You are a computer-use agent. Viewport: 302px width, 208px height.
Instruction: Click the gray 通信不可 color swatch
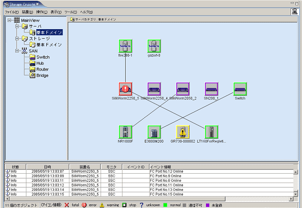pyautogui.click(x=184, y=205)
